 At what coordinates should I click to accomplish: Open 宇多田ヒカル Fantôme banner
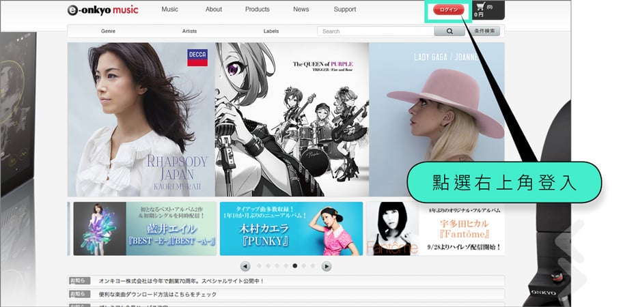435,229
